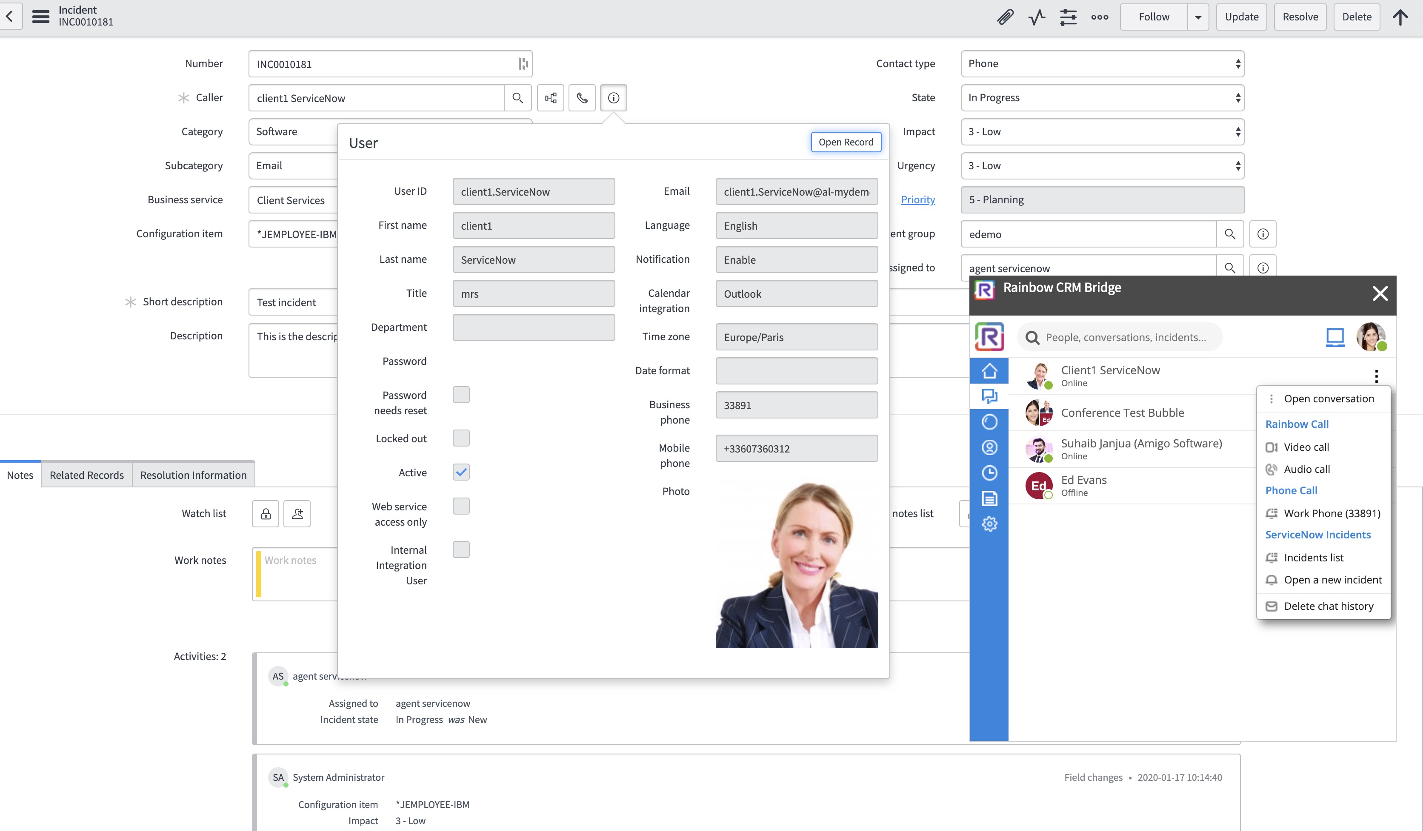Click the paperclip attachments icon
The height and width of the screenshot is (831, 1423).
click(x=1005, y=17)
